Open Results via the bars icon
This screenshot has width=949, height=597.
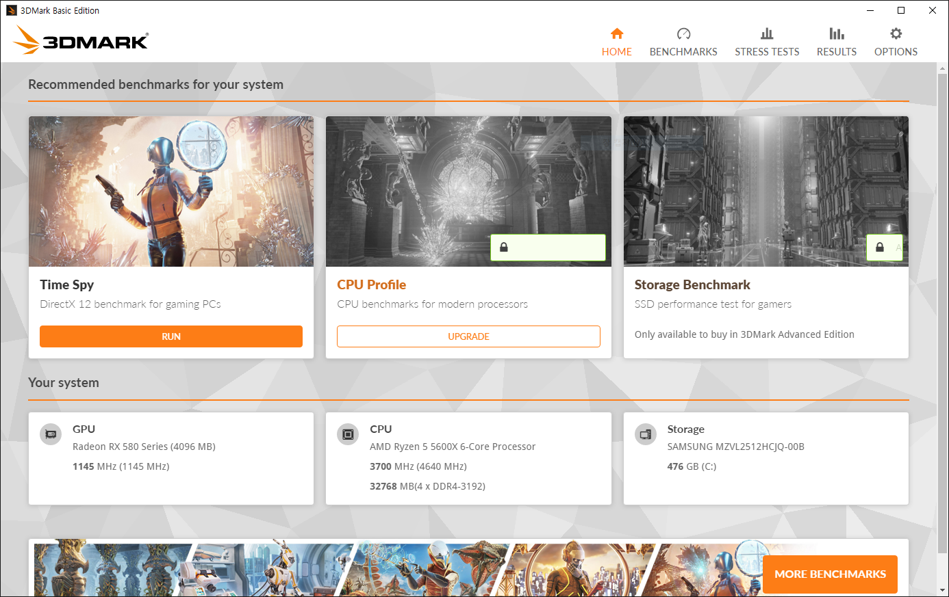(837, 34)
